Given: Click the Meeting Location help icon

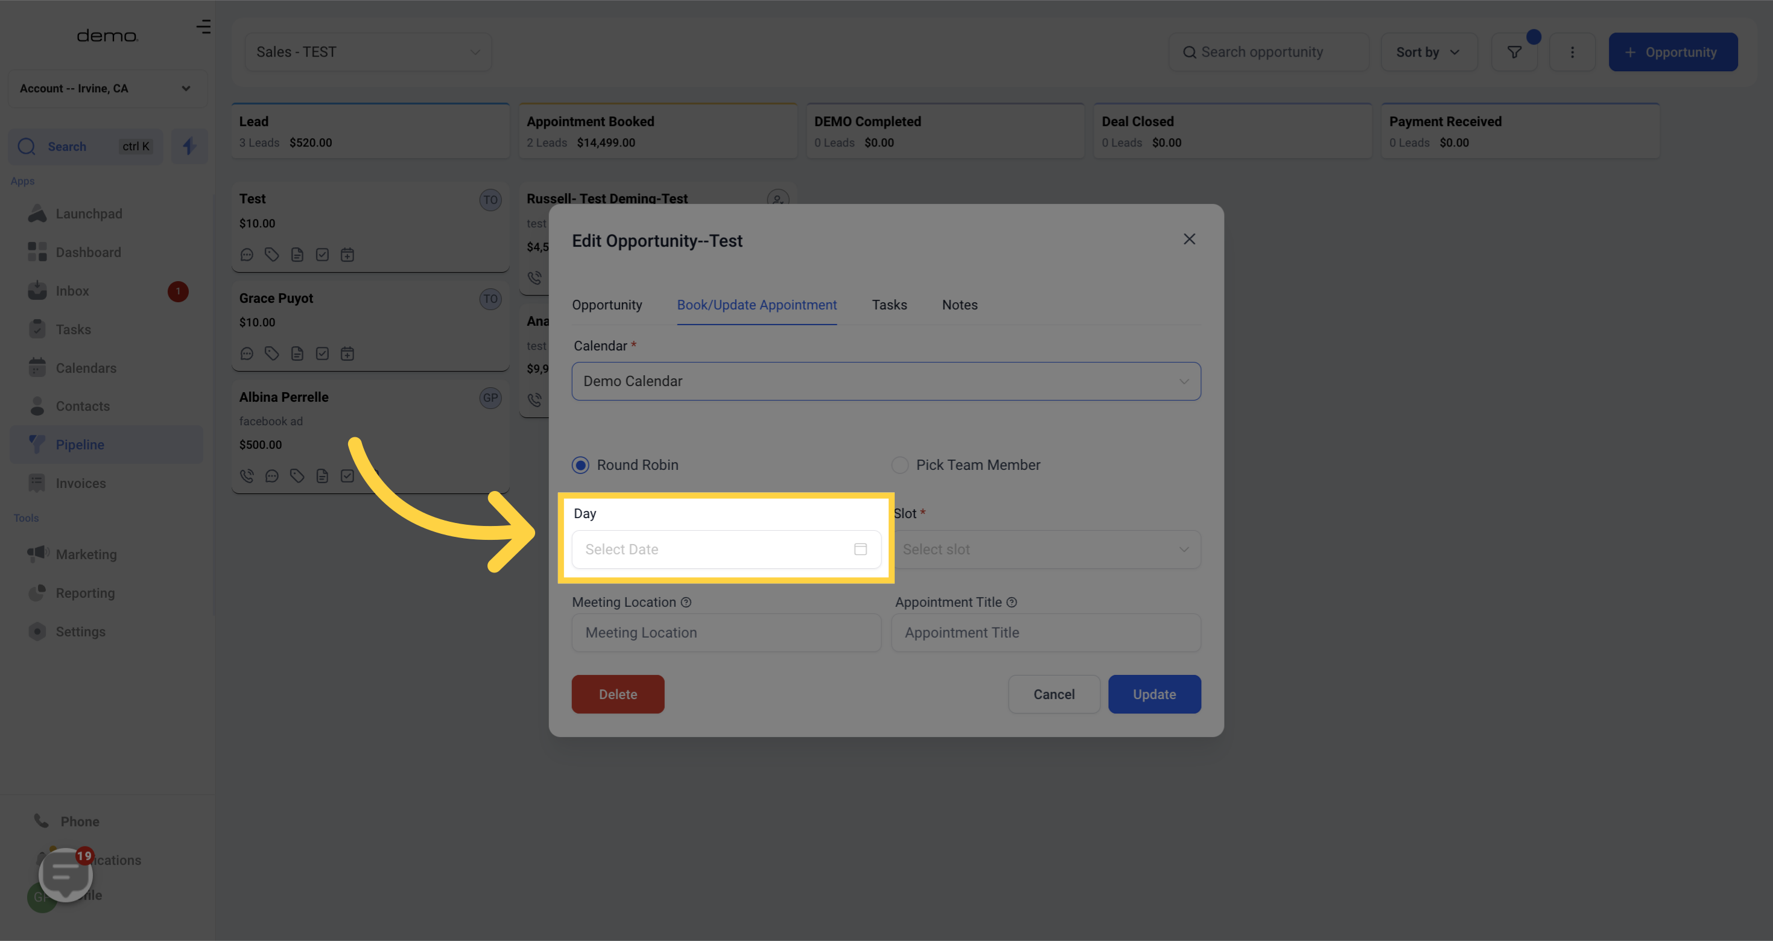Looking at the screenshot, I should pos(685,603).
